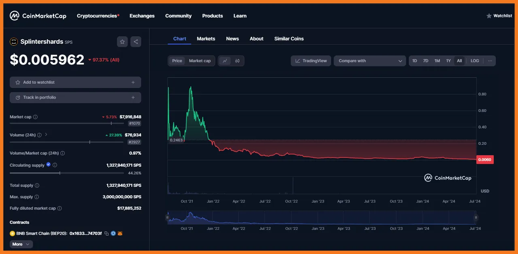This screenshot has height=254, width=518.
Task: Click the Fully diluted market cap info icon
Action: (59, 208)
